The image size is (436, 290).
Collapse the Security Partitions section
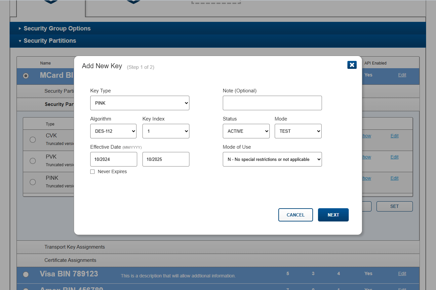pos(47,41)
